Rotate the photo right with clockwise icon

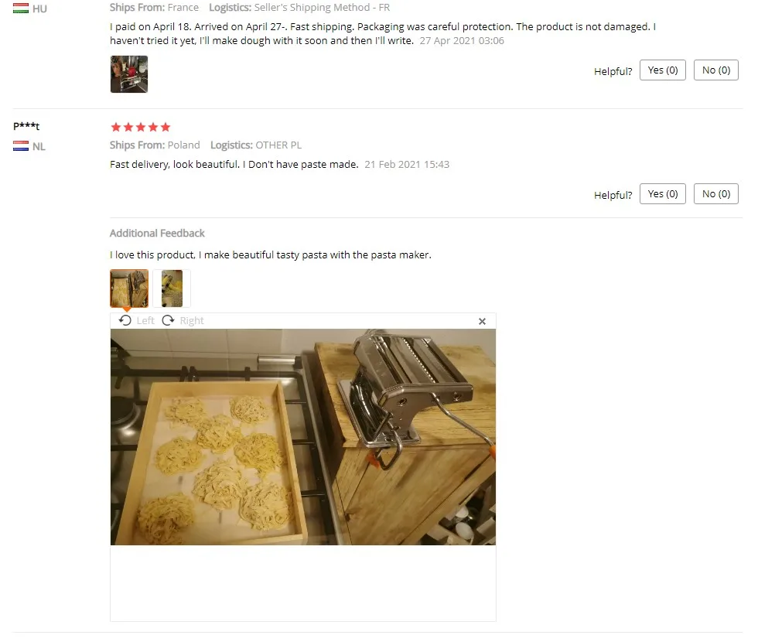[x=168, y=320]
